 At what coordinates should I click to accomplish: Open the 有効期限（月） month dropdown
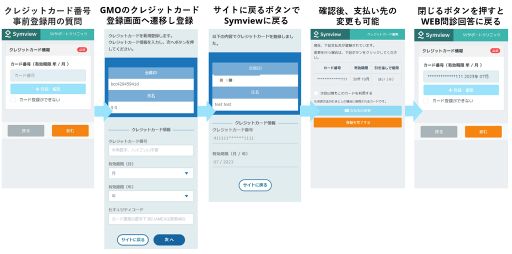coord(150,173)
